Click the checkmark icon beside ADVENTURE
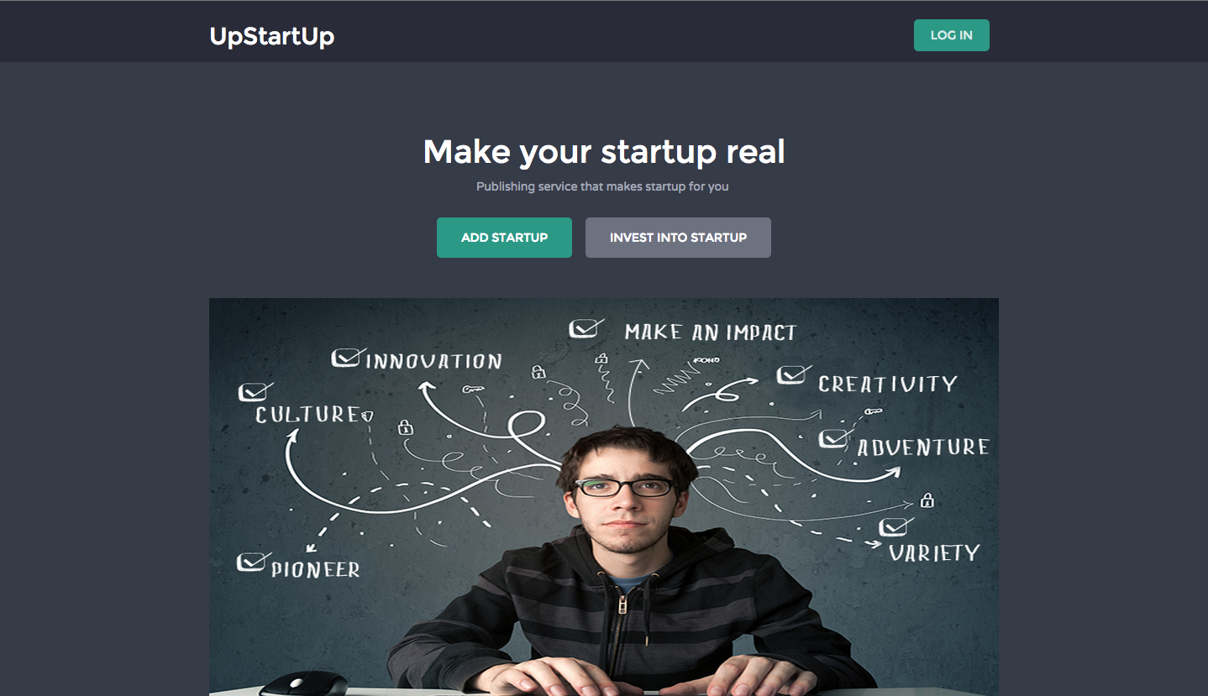Viewport: 1208px width, 696px height. click(834, 438)
